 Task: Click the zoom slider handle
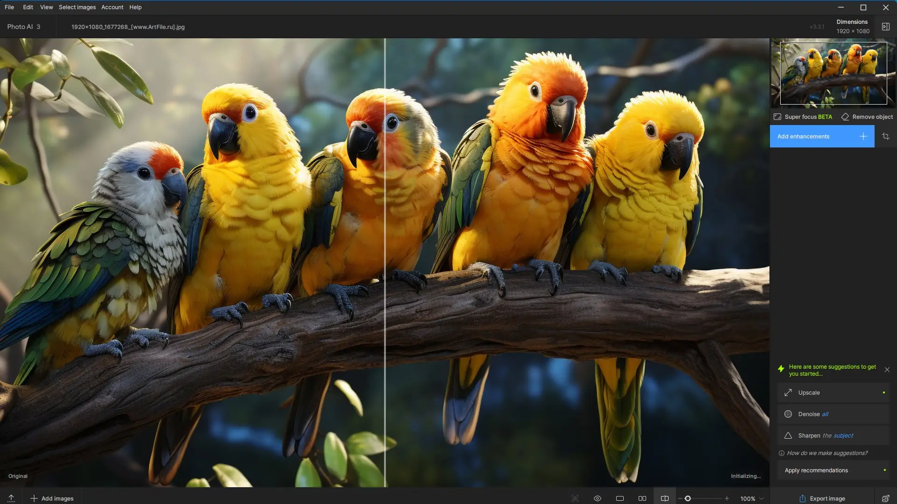[x=688, y=498]
